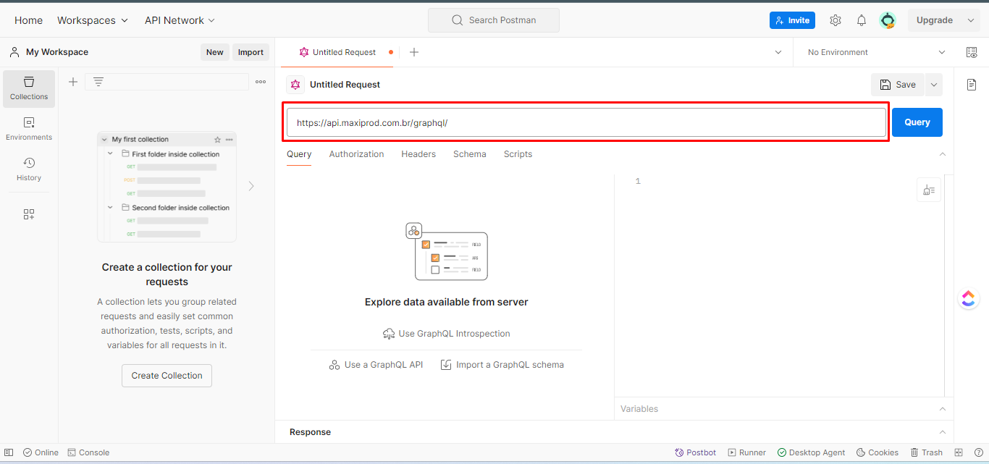Image resolution: width=989 pixels, height=464 pixels.
Task: Open the tabs list chevron dropdown
Action: [778, 52]
